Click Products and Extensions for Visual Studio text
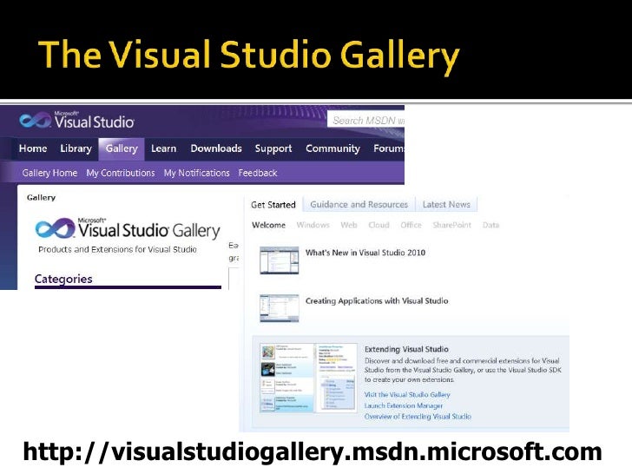Viewport: 632px width, 474px height. 117,249
